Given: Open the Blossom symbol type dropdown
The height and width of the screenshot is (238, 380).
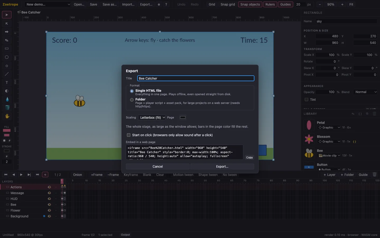Looking at the screenshot, I should (329, 141).
